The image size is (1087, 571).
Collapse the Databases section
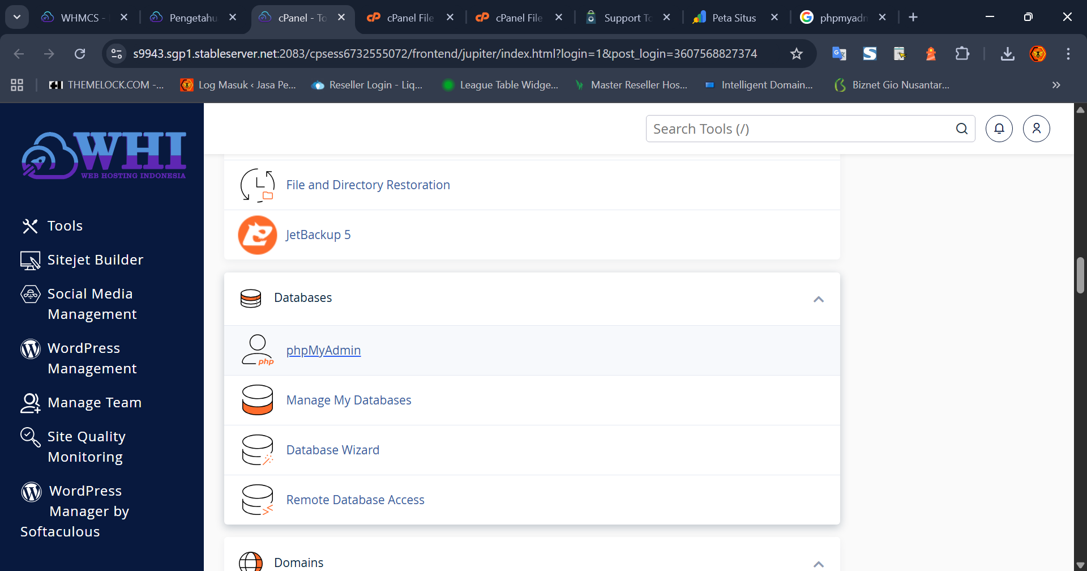[819, 299]
